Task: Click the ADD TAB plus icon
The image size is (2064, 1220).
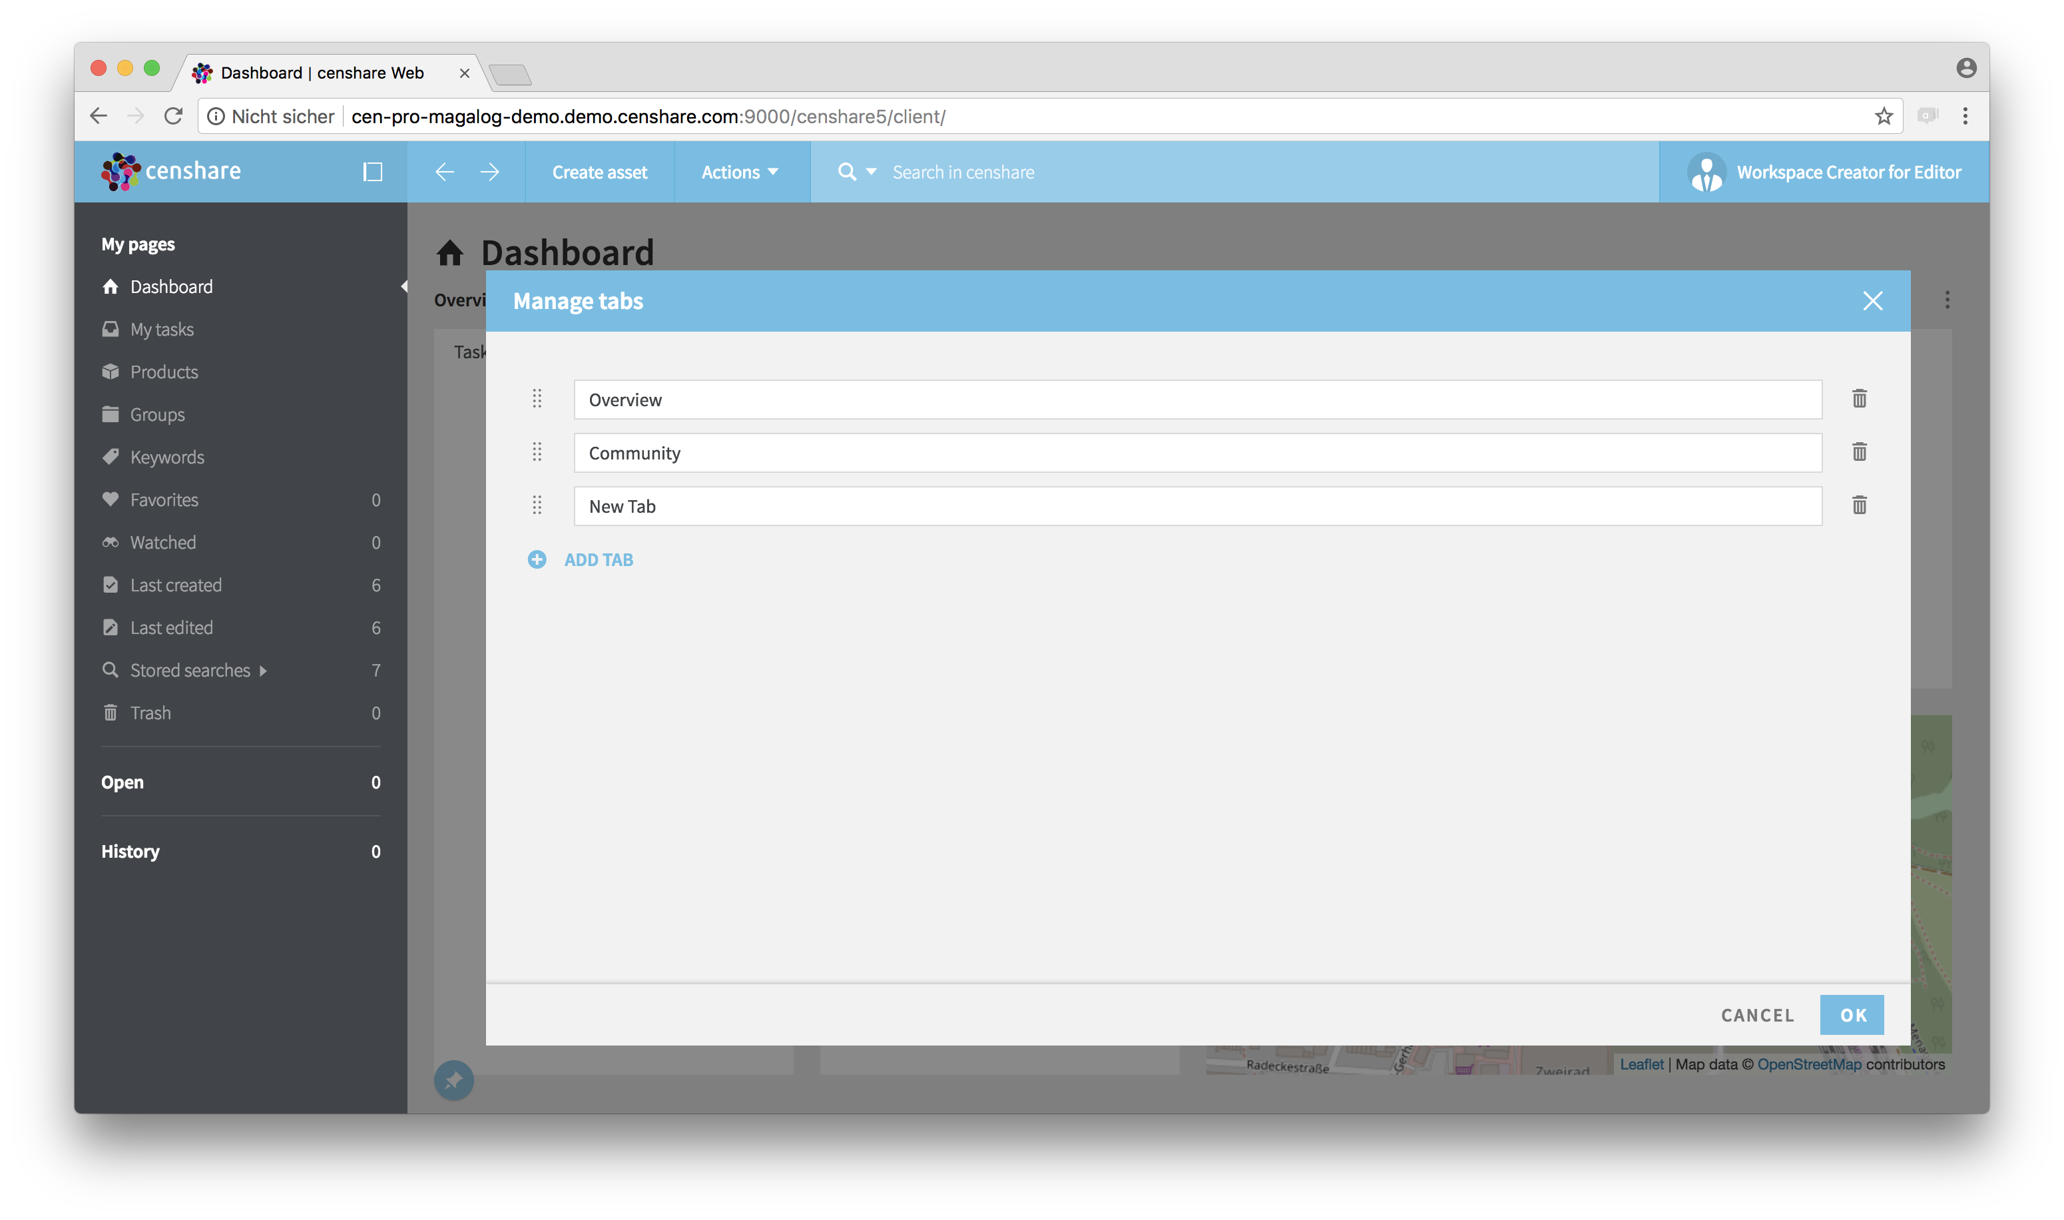Action: pyautogui.click(x=537, y=560)
